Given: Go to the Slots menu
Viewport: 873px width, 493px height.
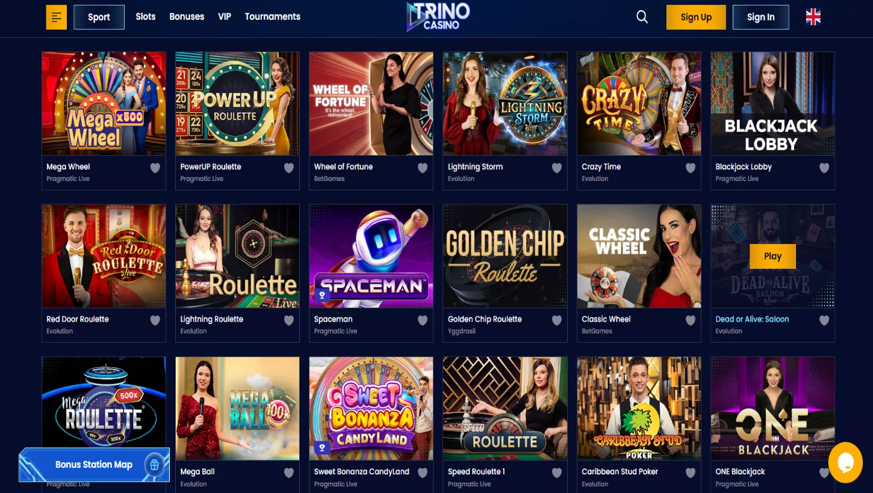Looking at the screenshot, I should pyautogui.click(x=146, y=17).
